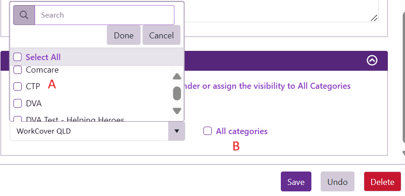
Task: Tick the Select All checkbox
Action: 18,57
